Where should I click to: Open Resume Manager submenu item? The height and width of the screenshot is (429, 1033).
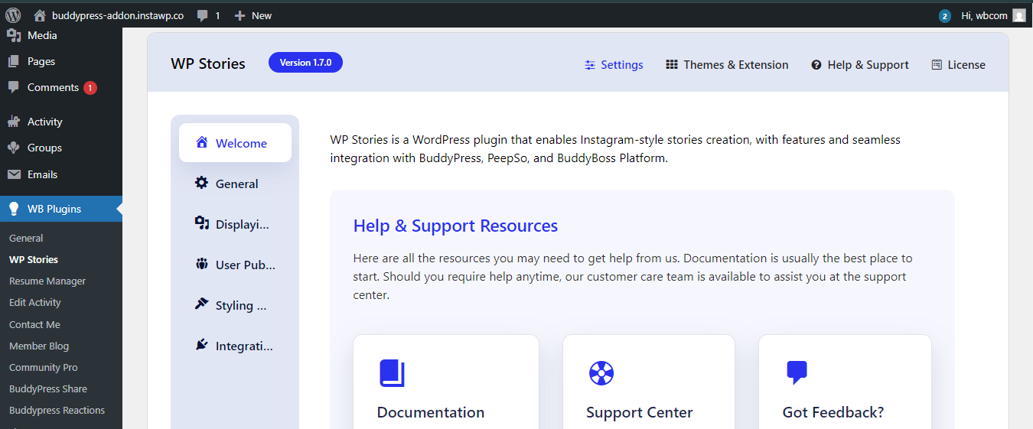click(47, 281)
